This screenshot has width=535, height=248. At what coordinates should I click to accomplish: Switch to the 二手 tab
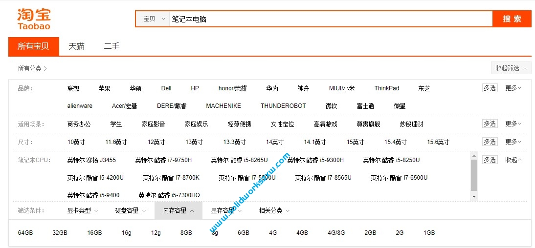(x=112, y=46)
